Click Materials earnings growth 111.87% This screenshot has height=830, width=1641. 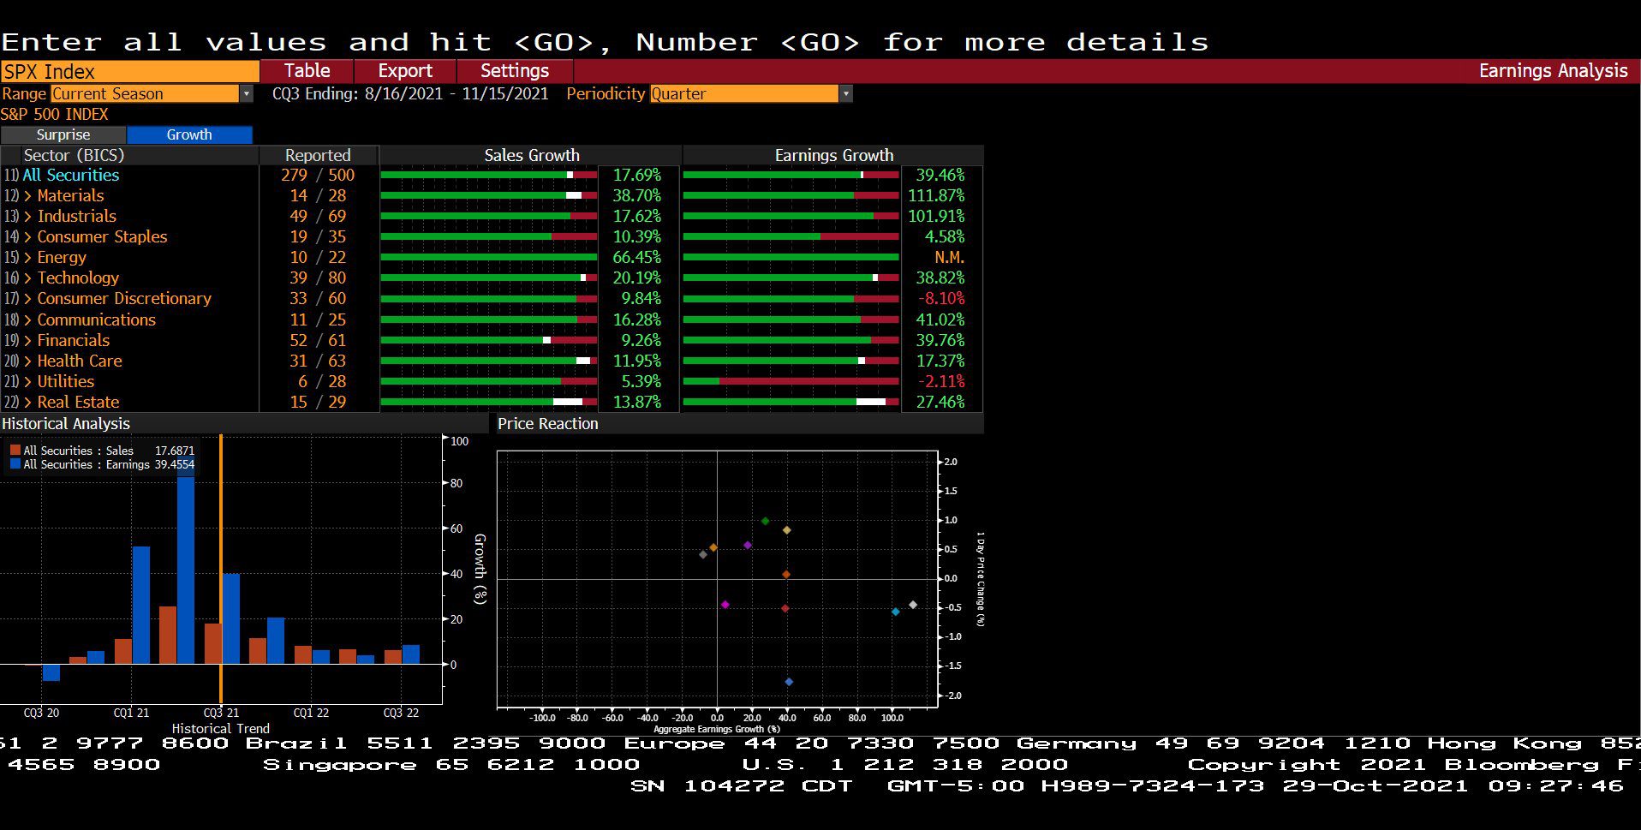[936, 195]
